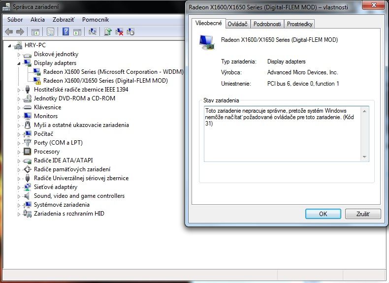Click scroll down arrow in Stav zariadenia box
389x283 pixels.
coord(364,157)
